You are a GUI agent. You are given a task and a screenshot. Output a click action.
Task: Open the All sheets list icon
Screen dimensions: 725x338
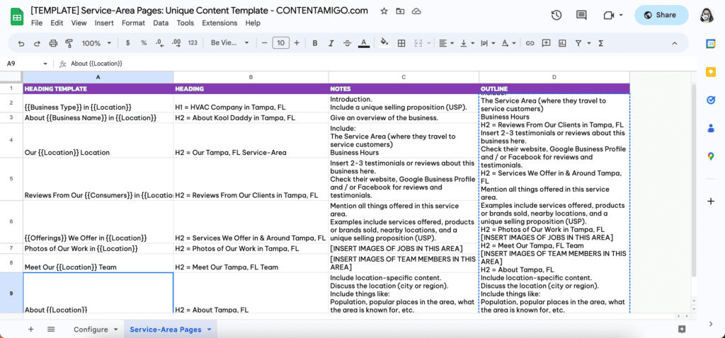(x=51, y=330)
